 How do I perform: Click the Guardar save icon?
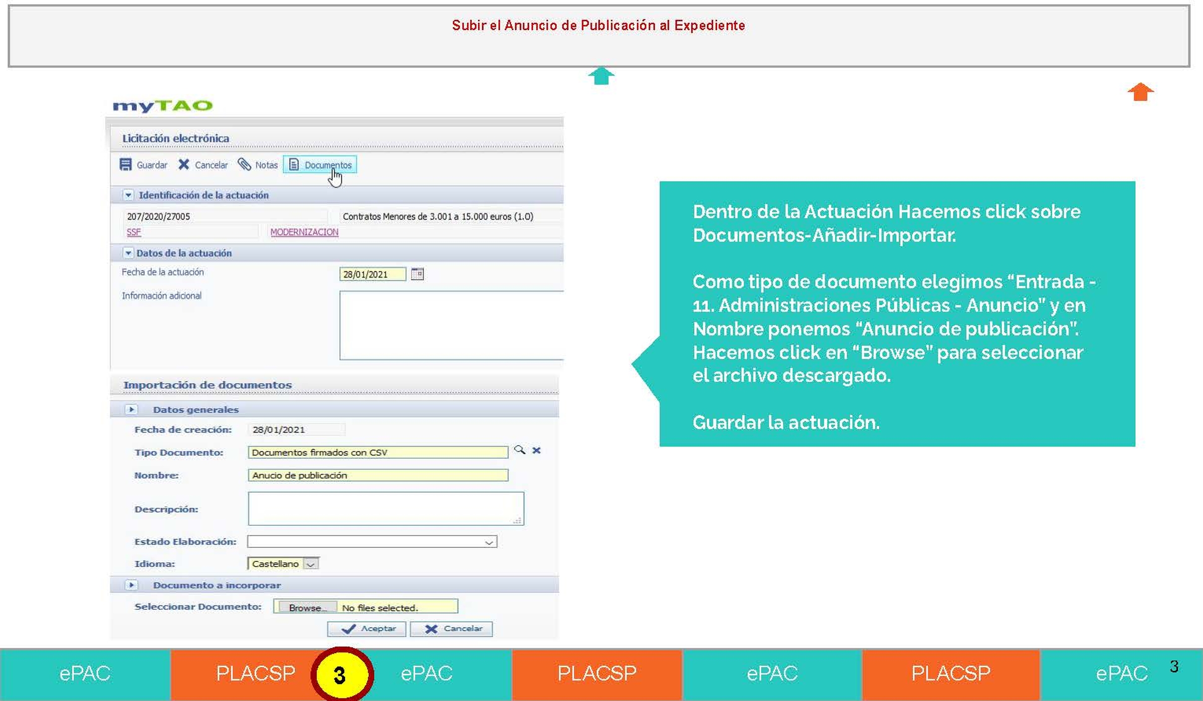(x=125, y=165)
